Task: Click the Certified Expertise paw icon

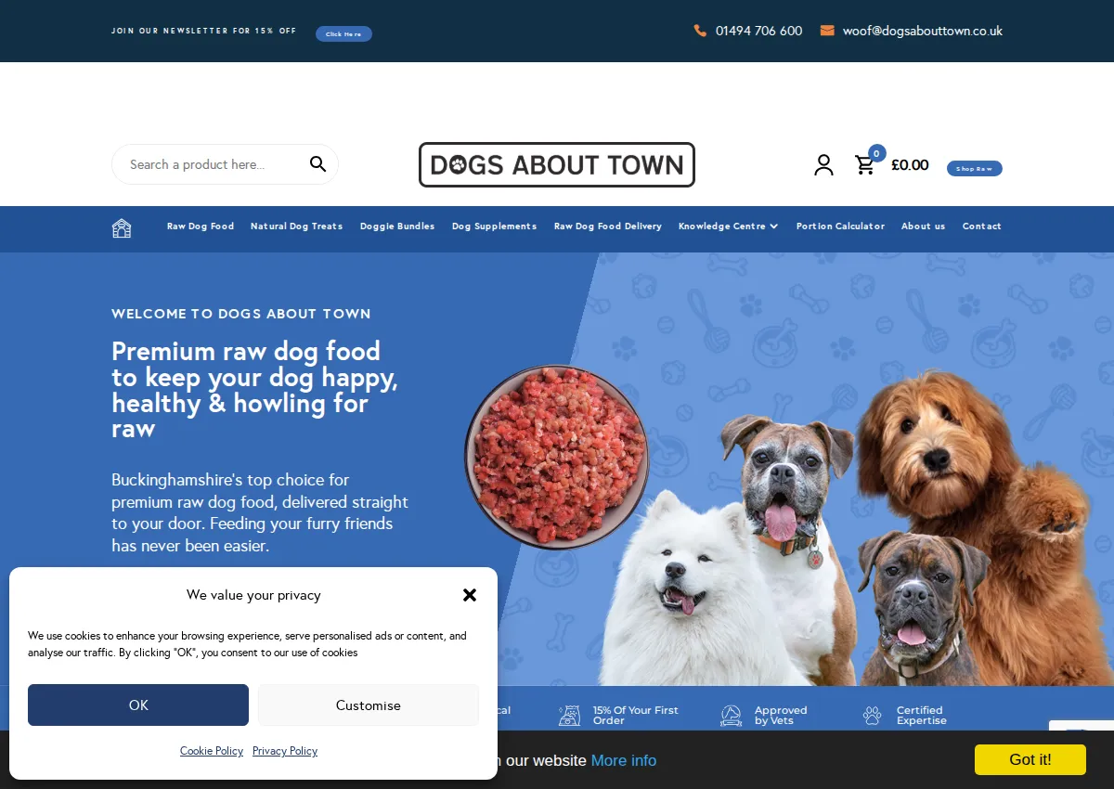Action: pos(873,716)
